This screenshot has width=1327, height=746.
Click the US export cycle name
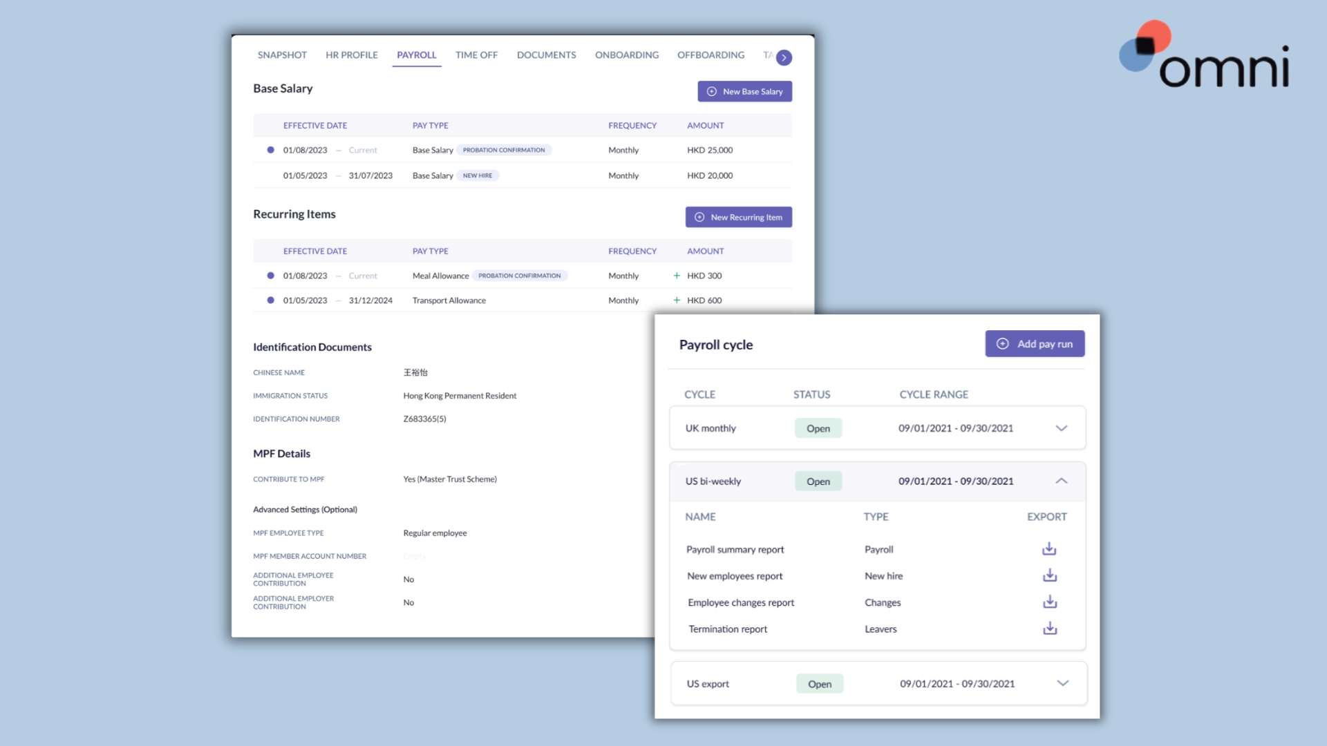[x=708, y=684]
